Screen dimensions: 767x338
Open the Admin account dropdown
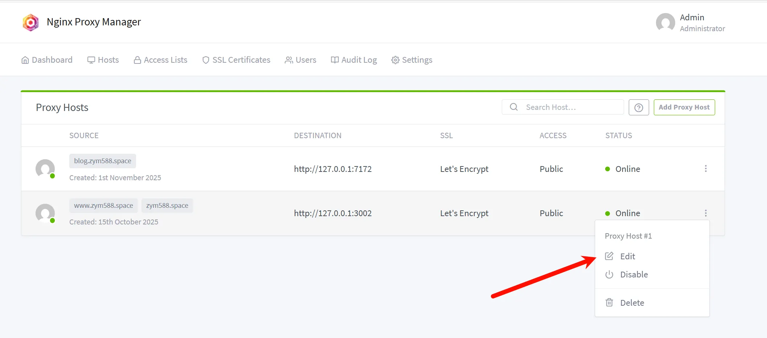[691, 22]
